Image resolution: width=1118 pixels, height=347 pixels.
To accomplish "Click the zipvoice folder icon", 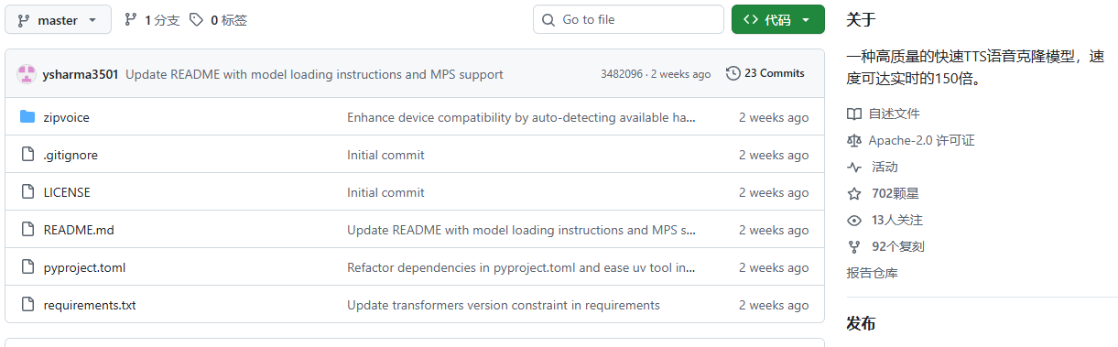I will tap(27, 117).
